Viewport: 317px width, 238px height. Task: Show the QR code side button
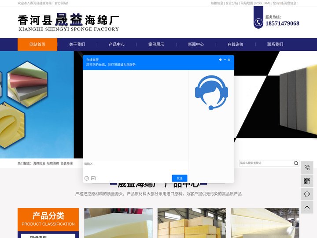click(x=307, y=181)
